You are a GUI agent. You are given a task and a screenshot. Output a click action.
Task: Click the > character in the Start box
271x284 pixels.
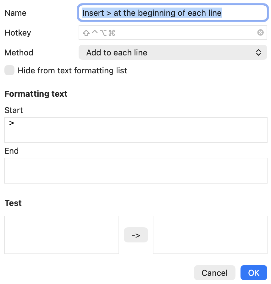(12, 123)
